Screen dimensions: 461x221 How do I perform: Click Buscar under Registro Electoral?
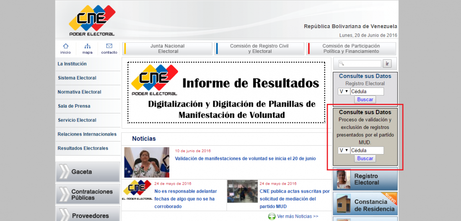click(365, 100)
